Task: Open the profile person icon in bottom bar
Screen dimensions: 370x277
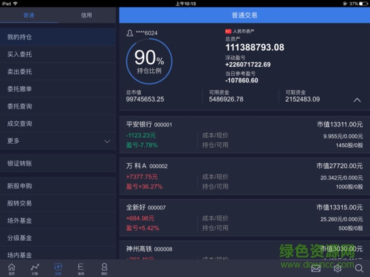Action: (x=105, y=269)
